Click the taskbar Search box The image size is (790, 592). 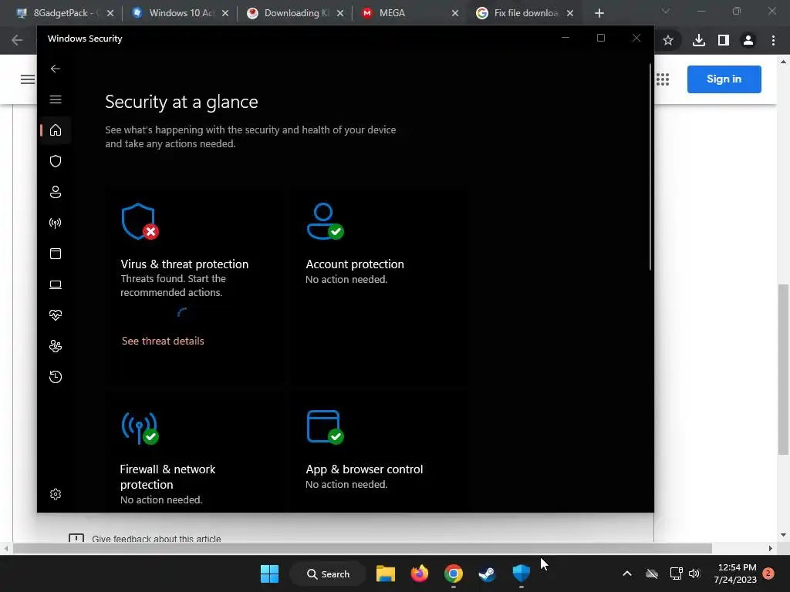tap(328, 573)
